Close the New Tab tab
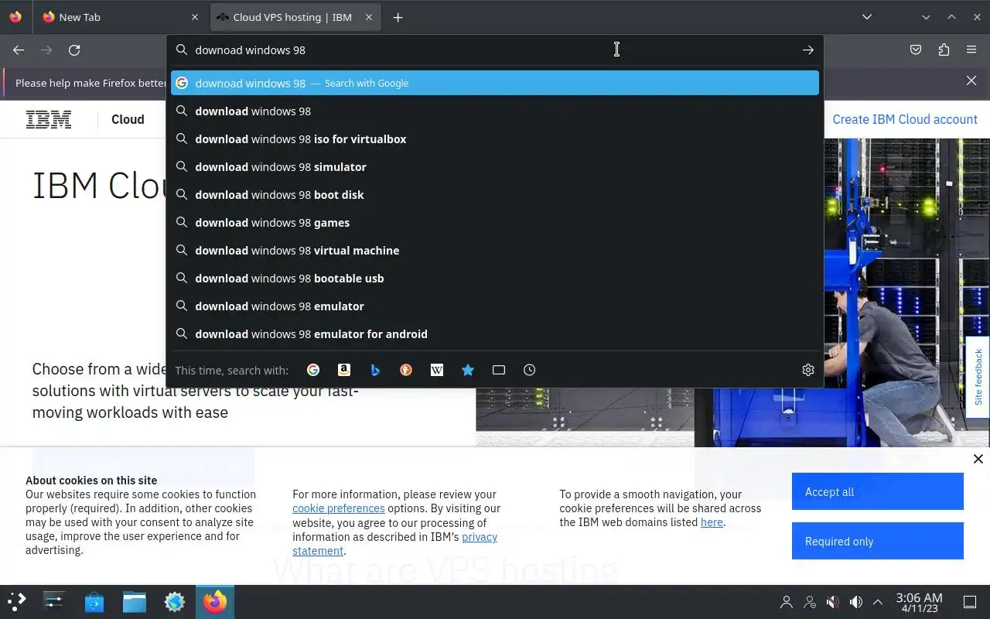The image size is (990, 619). click(x=195, y=17)
